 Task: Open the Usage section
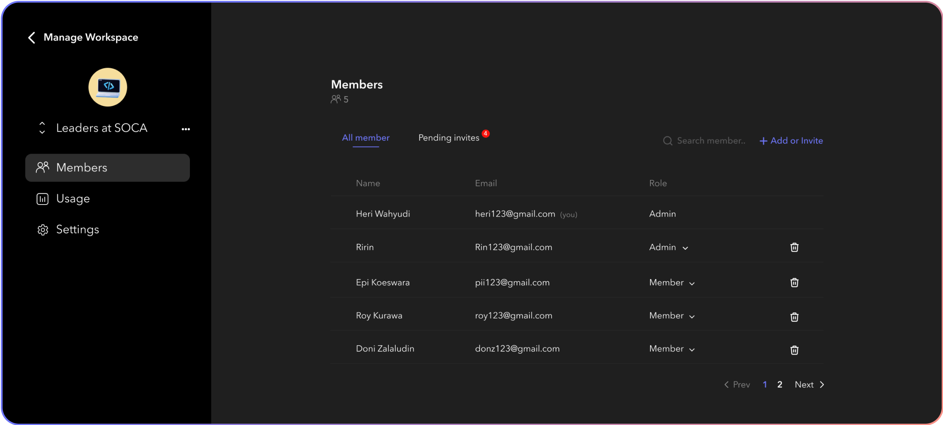[x=73, y=198]
